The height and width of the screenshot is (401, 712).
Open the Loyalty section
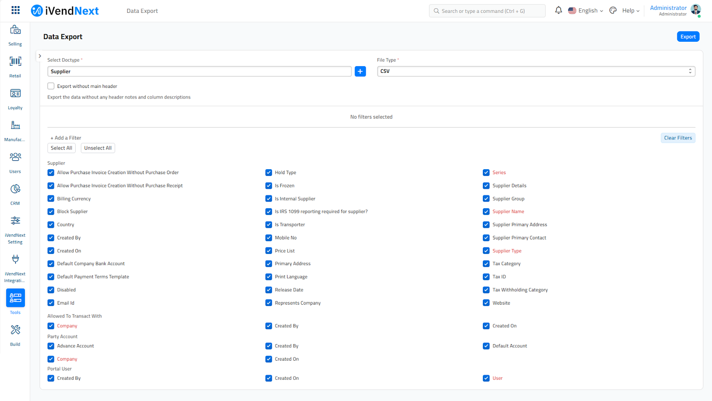pyautogui.click(x=15, y=98)
